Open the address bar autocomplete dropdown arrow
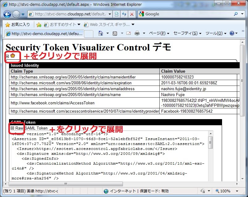Viewport: 248px width, 197px height. tap(110, 14)
